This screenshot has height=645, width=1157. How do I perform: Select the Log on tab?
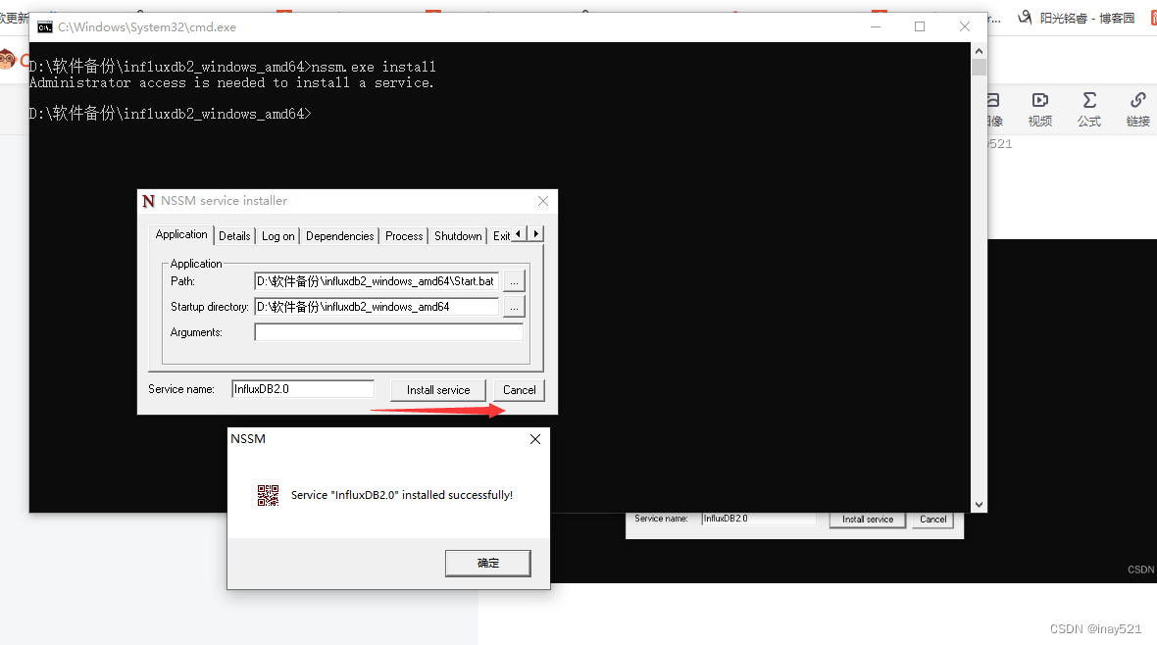tap(277, 235)
